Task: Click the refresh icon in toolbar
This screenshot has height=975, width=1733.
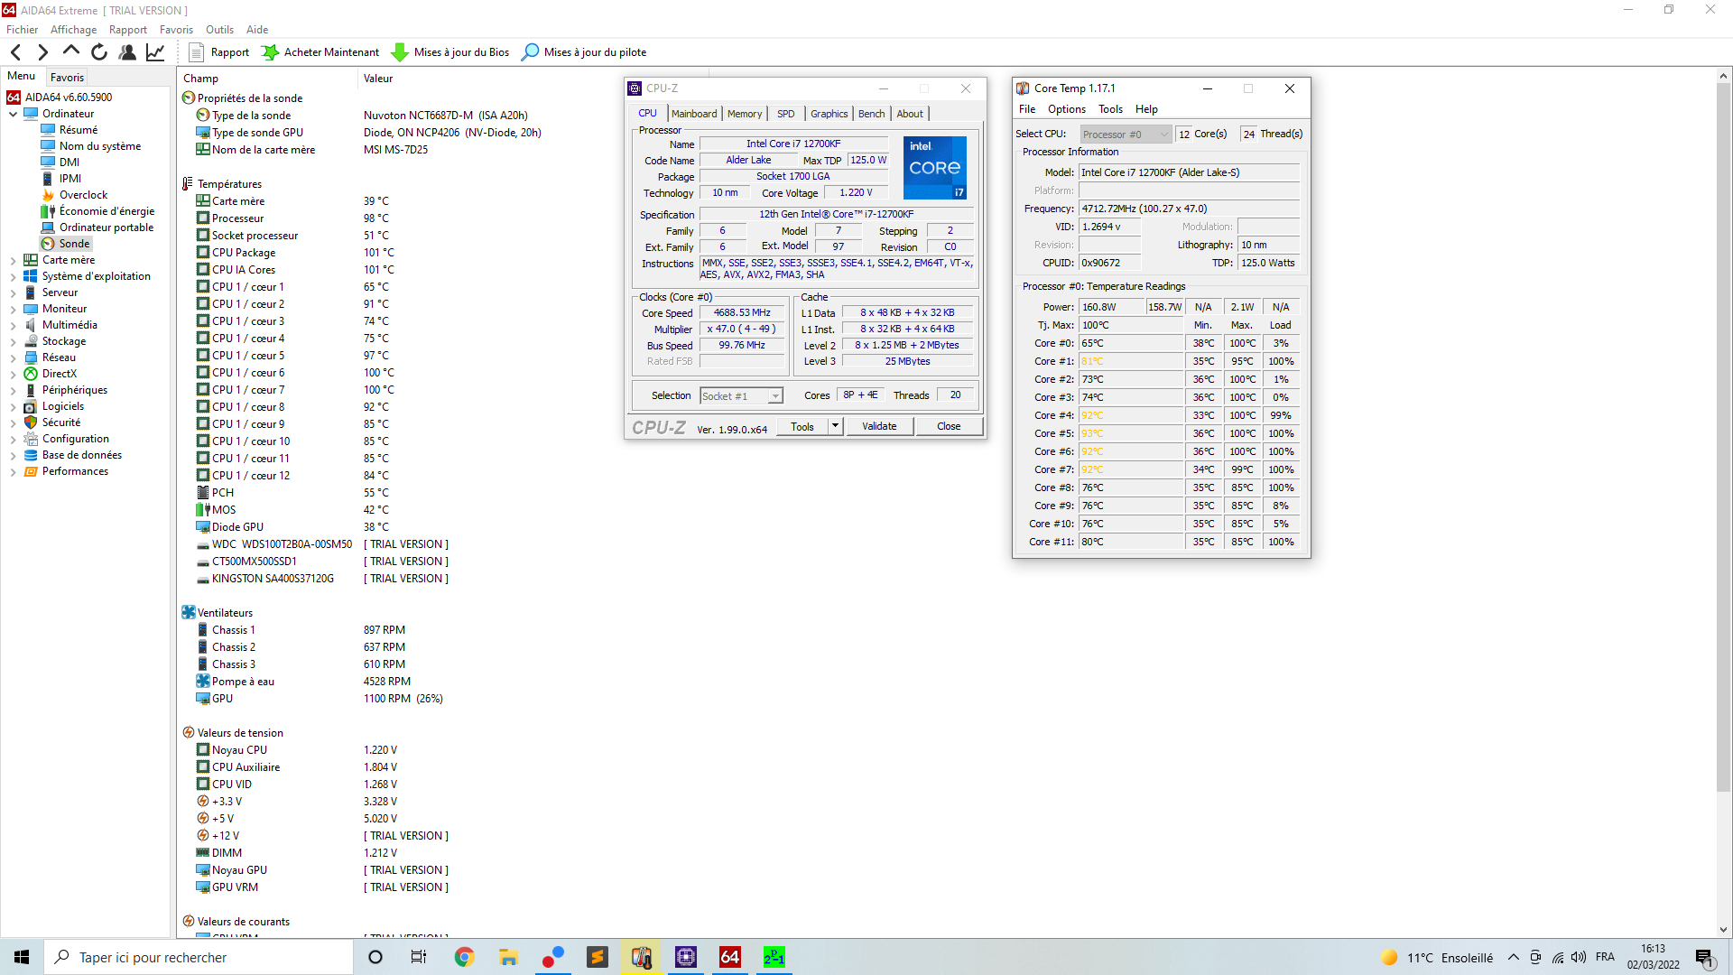Action: 99,52
